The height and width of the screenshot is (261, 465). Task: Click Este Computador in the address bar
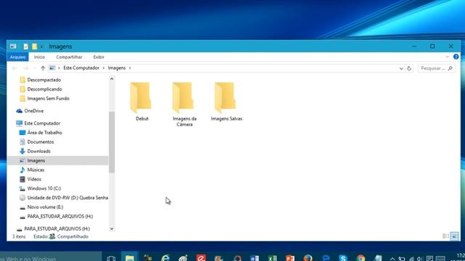point(81,68)
